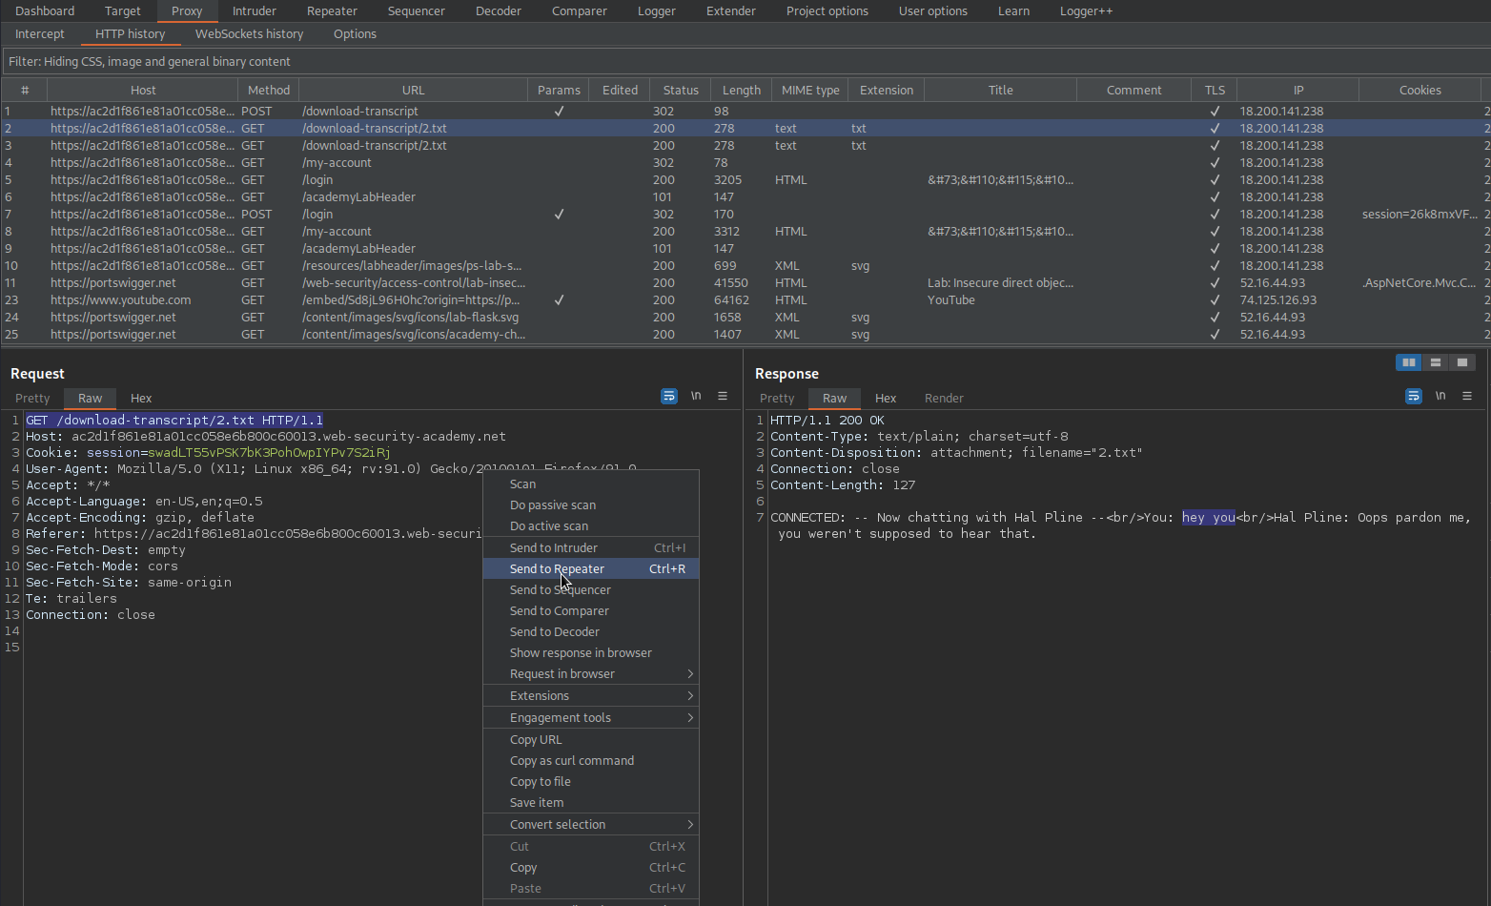Image resolution: width=1491 pixels, height=906 pixels.
Task: Switch Request view to Pretty
Action: click(32, 399)
